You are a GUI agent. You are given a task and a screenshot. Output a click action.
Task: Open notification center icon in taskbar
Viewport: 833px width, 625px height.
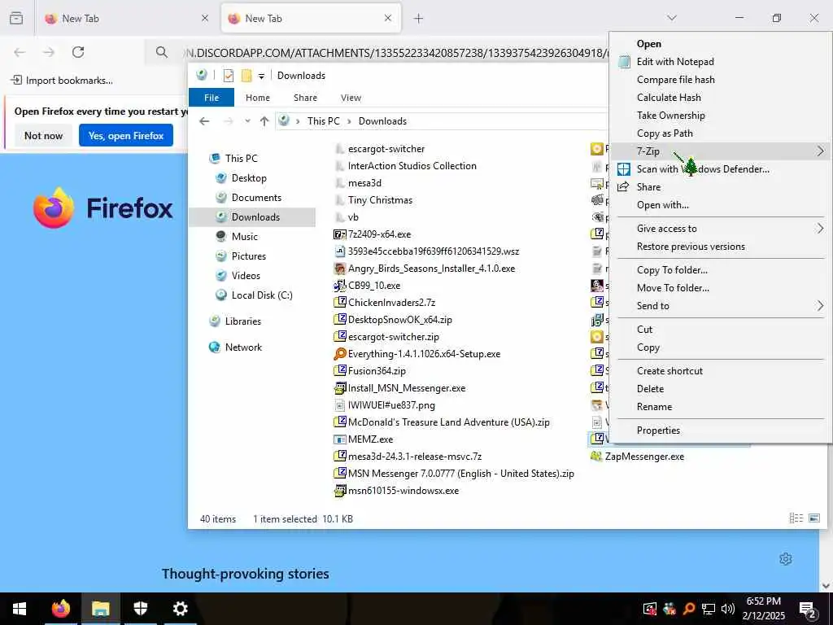coord(808,610)
